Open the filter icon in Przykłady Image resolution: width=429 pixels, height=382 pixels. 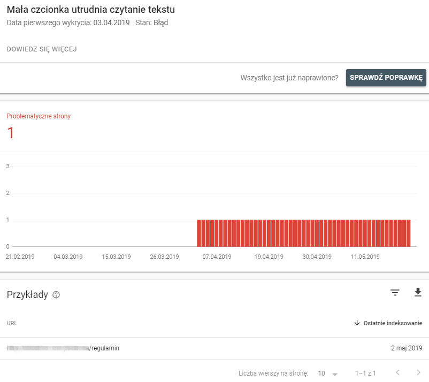pos(395,293)
